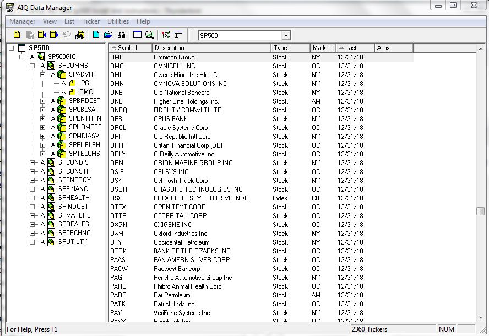Click the properties form icon in toolbar
Image resolution: width=489 pixels, height=336 pixels.
[178, 35]
